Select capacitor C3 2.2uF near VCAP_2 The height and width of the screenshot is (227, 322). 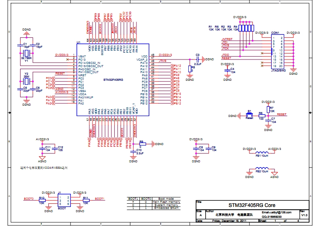click(x=198, y=59)
